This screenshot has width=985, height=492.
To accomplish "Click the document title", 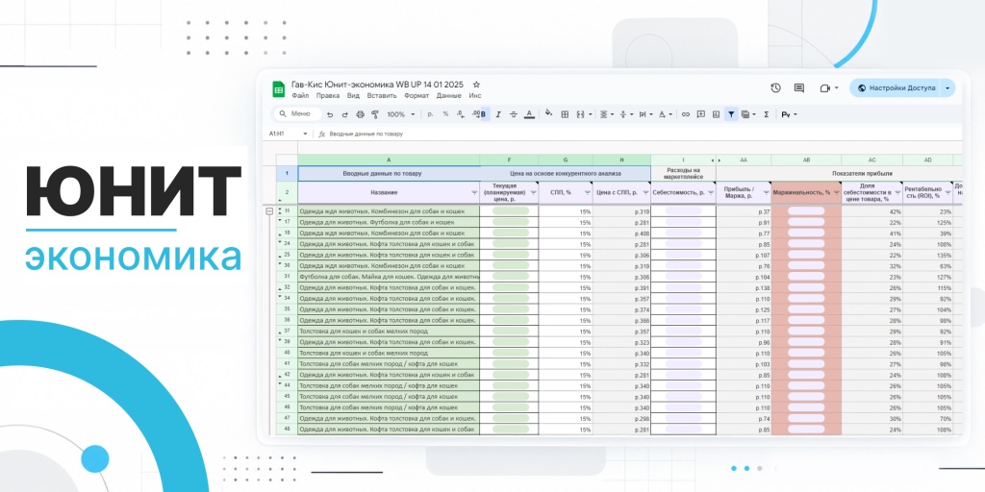I will click(x=377, y=85).
